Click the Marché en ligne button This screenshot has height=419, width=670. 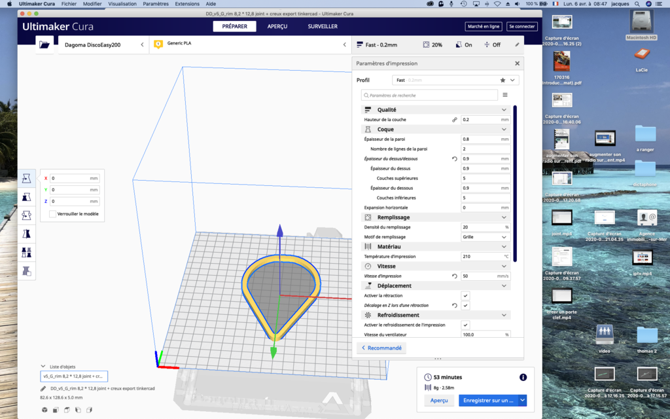click(x=484, y=26)
